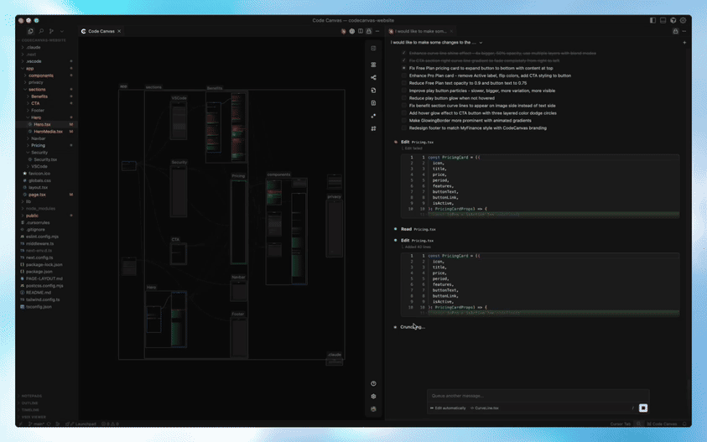Open the Source Control view icon
Viewport: 707px width, 442px height.
(51, 31)
